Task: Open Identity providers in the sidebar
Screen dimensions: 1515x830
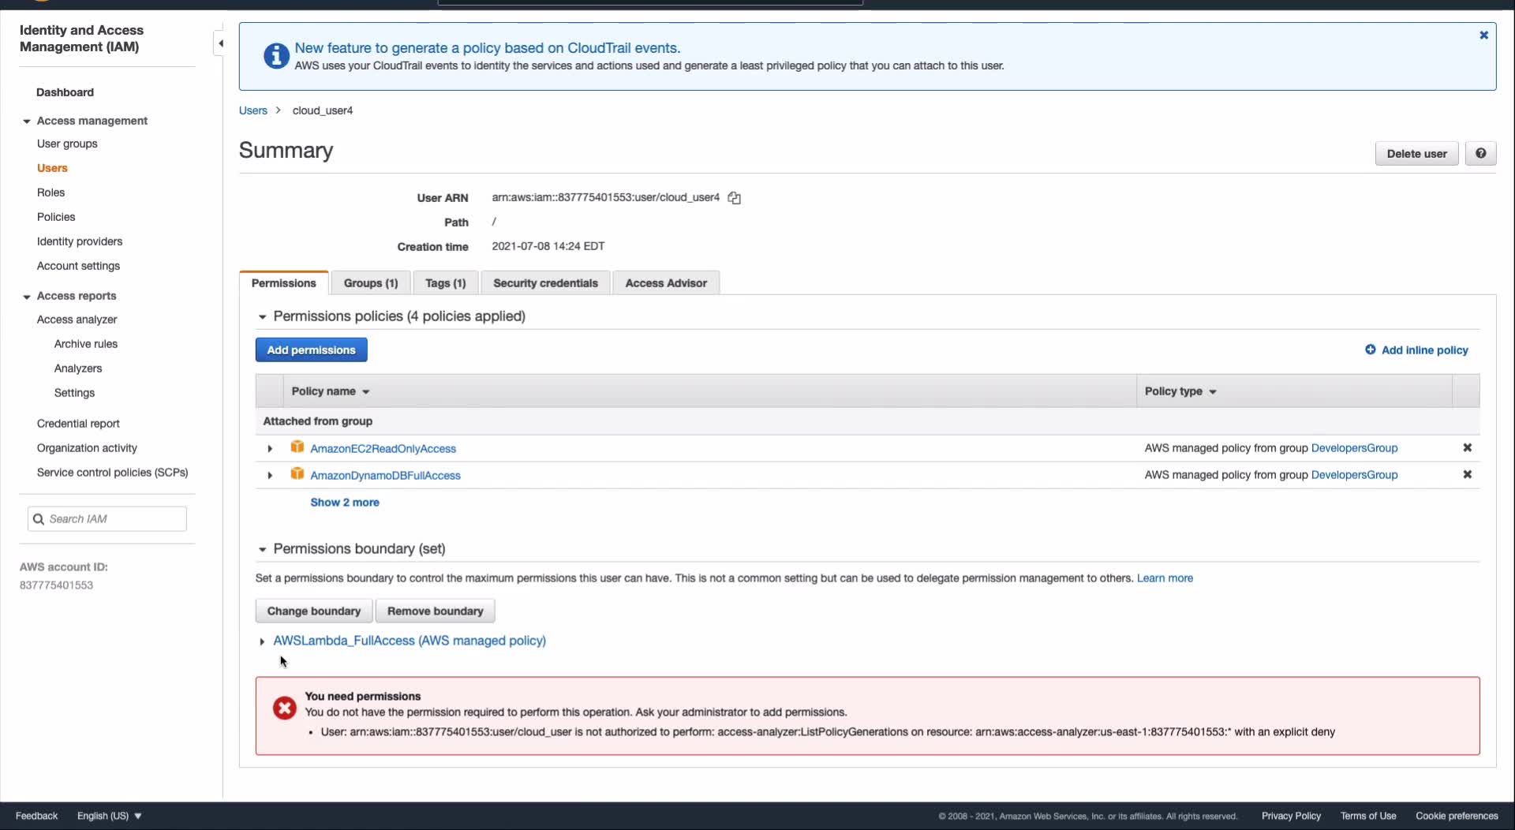Action: 80,241
